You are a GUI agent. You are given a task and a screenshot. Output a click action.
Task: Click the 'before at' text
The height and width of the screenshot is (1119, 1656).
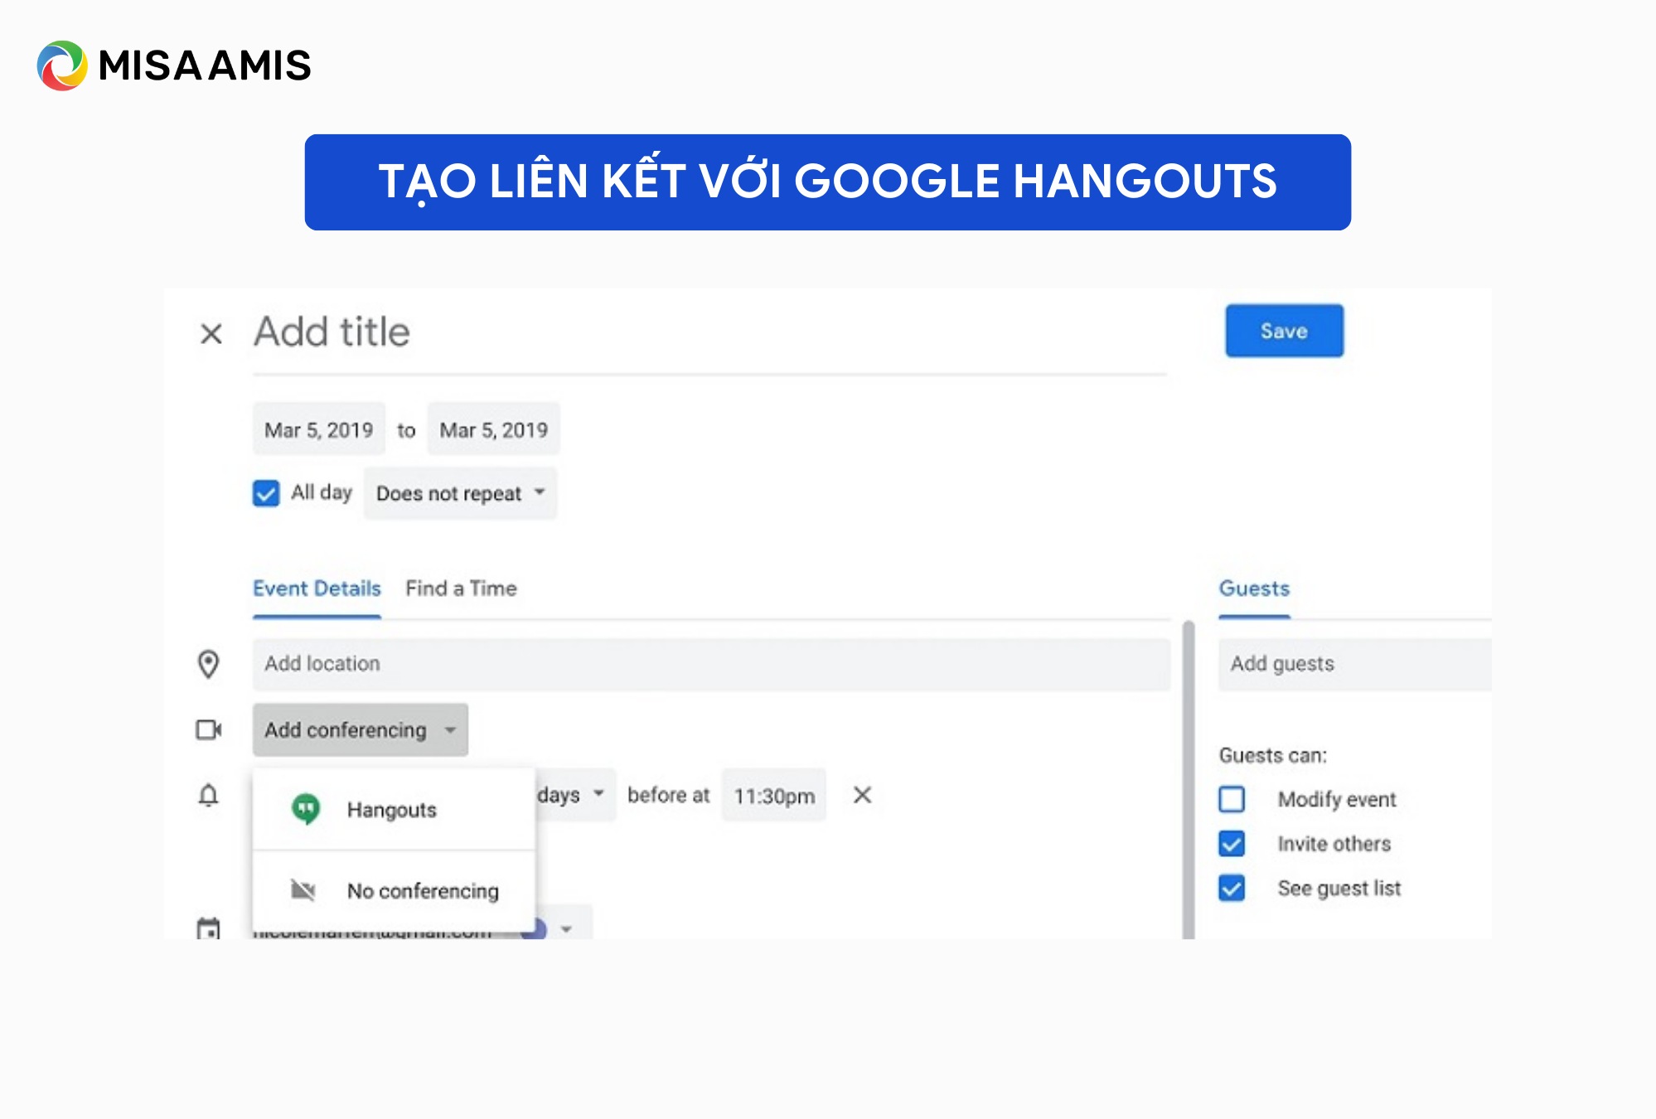[x=668, y=795]
